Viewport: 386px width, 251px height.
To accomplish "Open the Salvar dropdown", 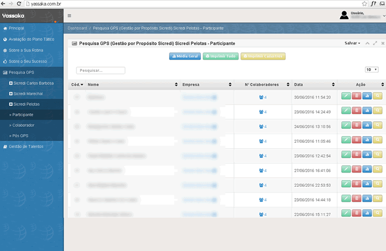I will click(352, 43).
